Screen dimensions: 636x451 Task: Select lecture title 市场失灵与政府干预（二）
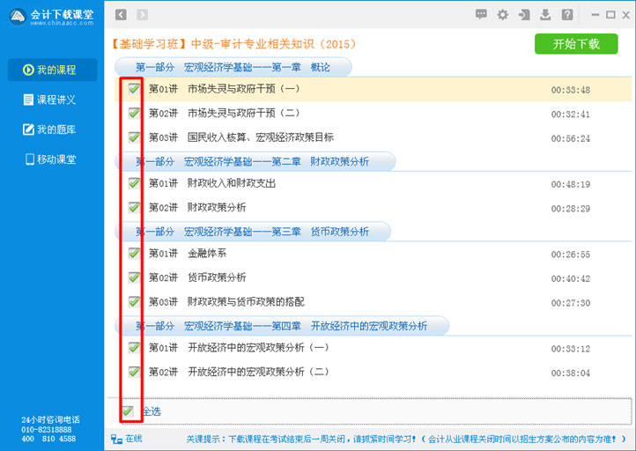click(244, 113)
